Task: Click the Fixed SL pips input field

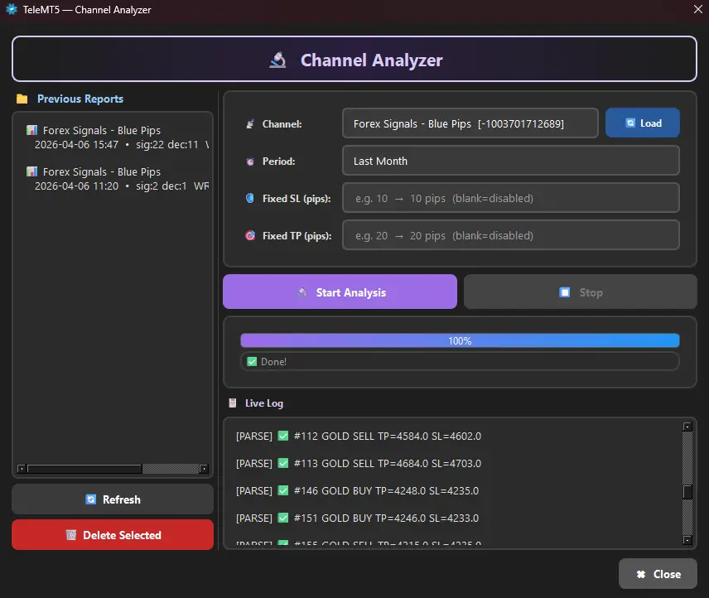Action: point(510,198)
